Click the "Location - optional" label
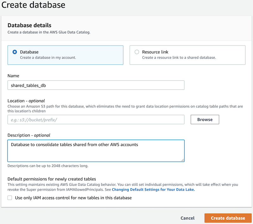The image size is (253, 224). (26, 101)
